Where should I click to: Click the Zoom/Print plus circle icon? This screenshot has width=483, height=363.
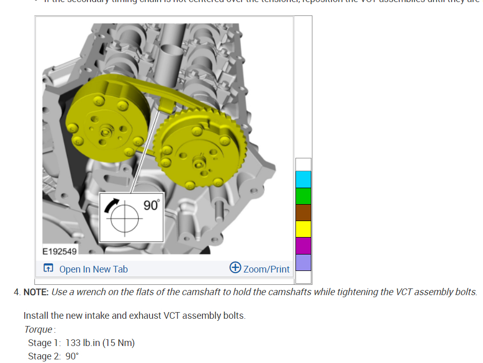coord(235,267)
